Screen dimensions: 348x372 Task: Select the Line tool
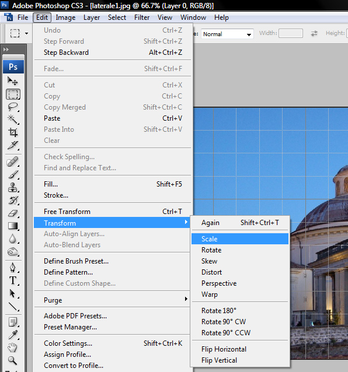click(13, 306)
